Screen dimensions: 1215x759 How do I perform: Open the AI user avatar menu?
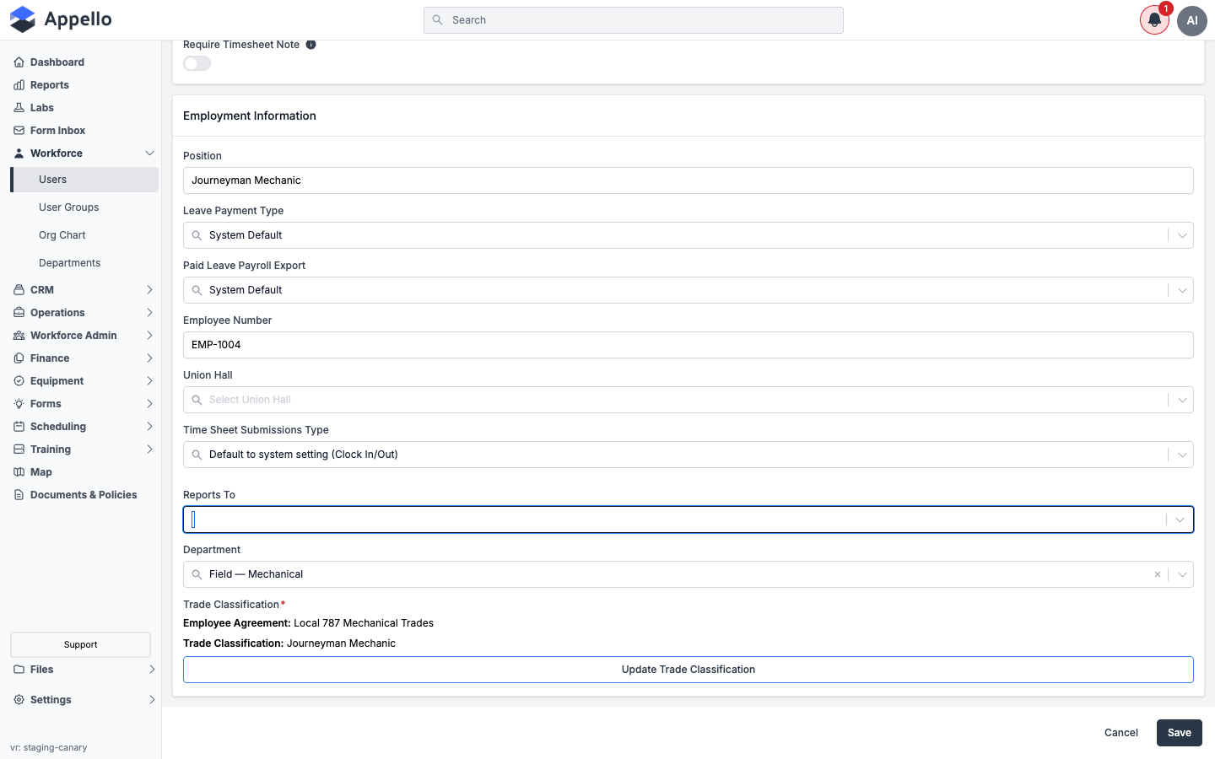coord(1192,20)
